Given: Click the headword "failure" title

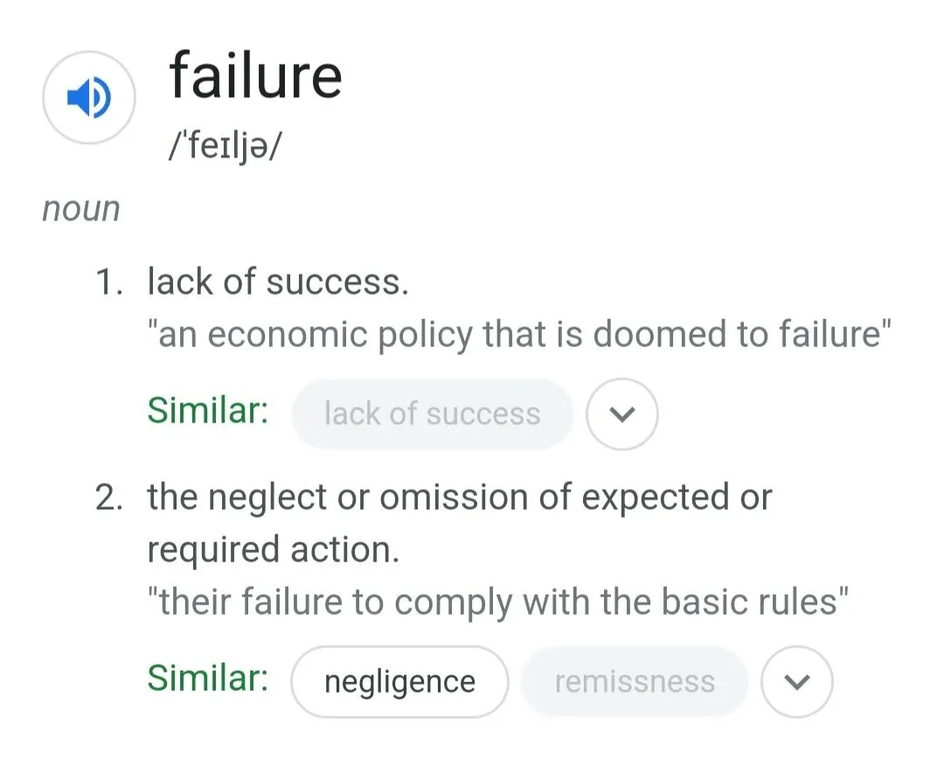Looking at the screenshot, I should point(255,75).
